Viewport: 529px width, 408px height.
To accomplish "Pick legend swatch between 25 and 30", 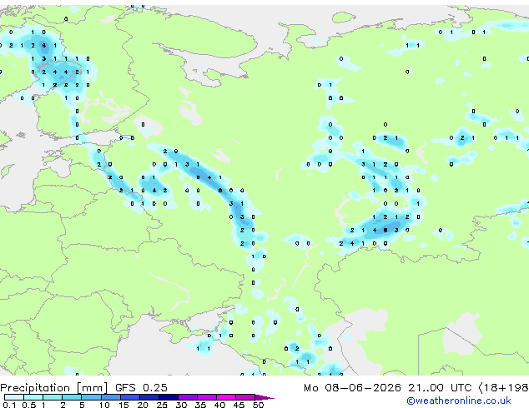I will (x=168, y=397).
